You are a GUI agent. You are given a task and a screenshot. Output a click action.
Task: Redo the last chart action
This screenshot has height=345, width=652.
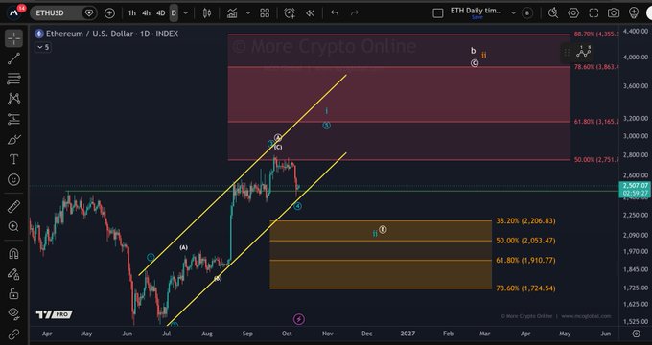click(x=355, y=13)
